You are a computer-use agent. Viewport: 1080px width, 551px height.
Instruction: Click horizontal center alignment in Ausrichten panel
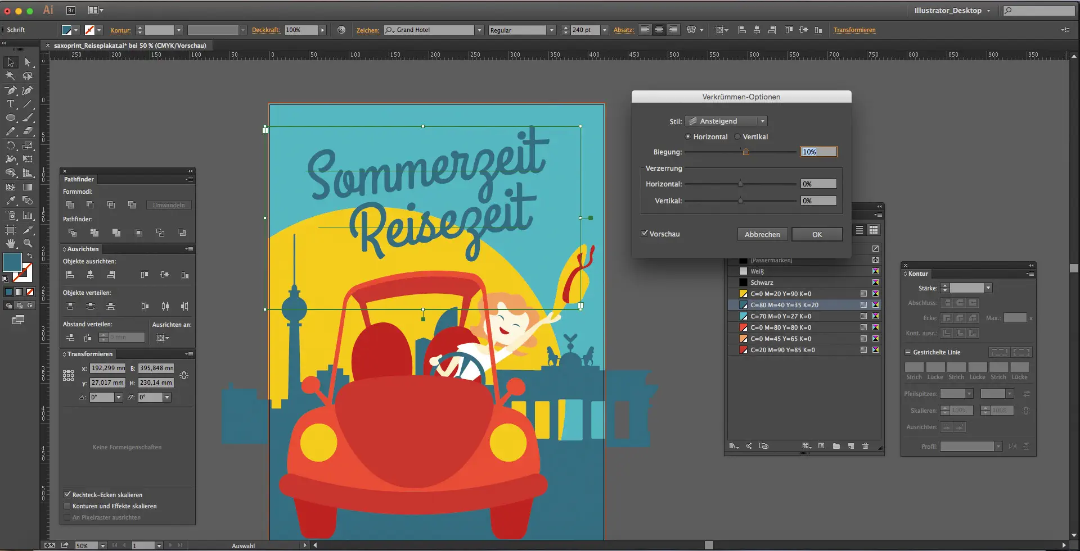(x=91, y=275)
